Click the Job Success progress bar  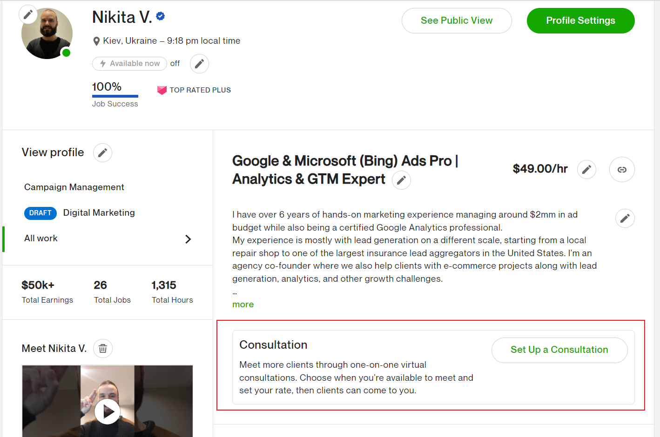(114, 96)
